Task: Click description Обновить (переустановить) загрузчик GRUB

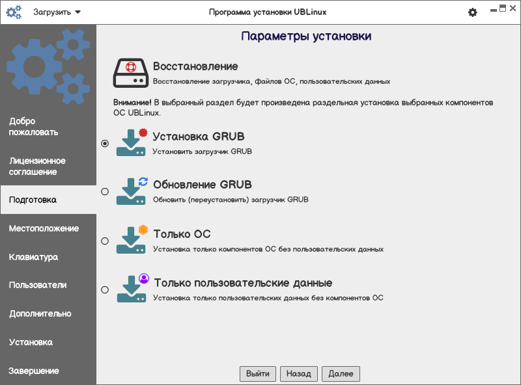Action: pyautogui.click(x=231, y=200)
